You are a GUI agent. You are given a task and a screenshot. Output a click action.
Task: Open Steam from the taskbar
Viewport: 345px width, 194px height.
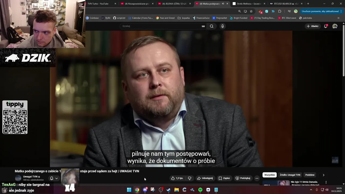(x=169, y=190)
